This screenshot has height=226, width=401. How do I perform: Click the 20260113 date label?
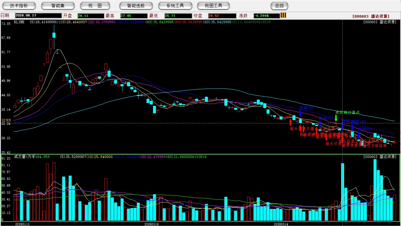[x=22, y=224]
